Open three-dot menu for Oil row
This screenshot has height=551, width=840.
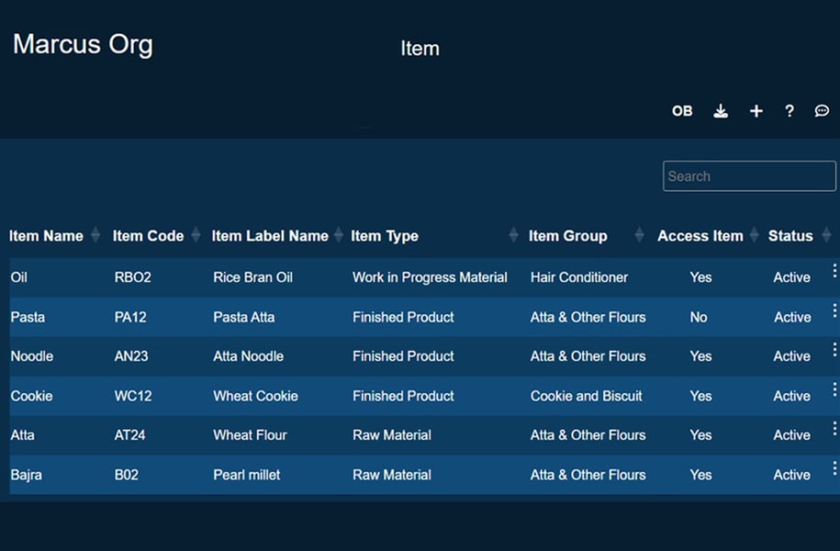834,271
